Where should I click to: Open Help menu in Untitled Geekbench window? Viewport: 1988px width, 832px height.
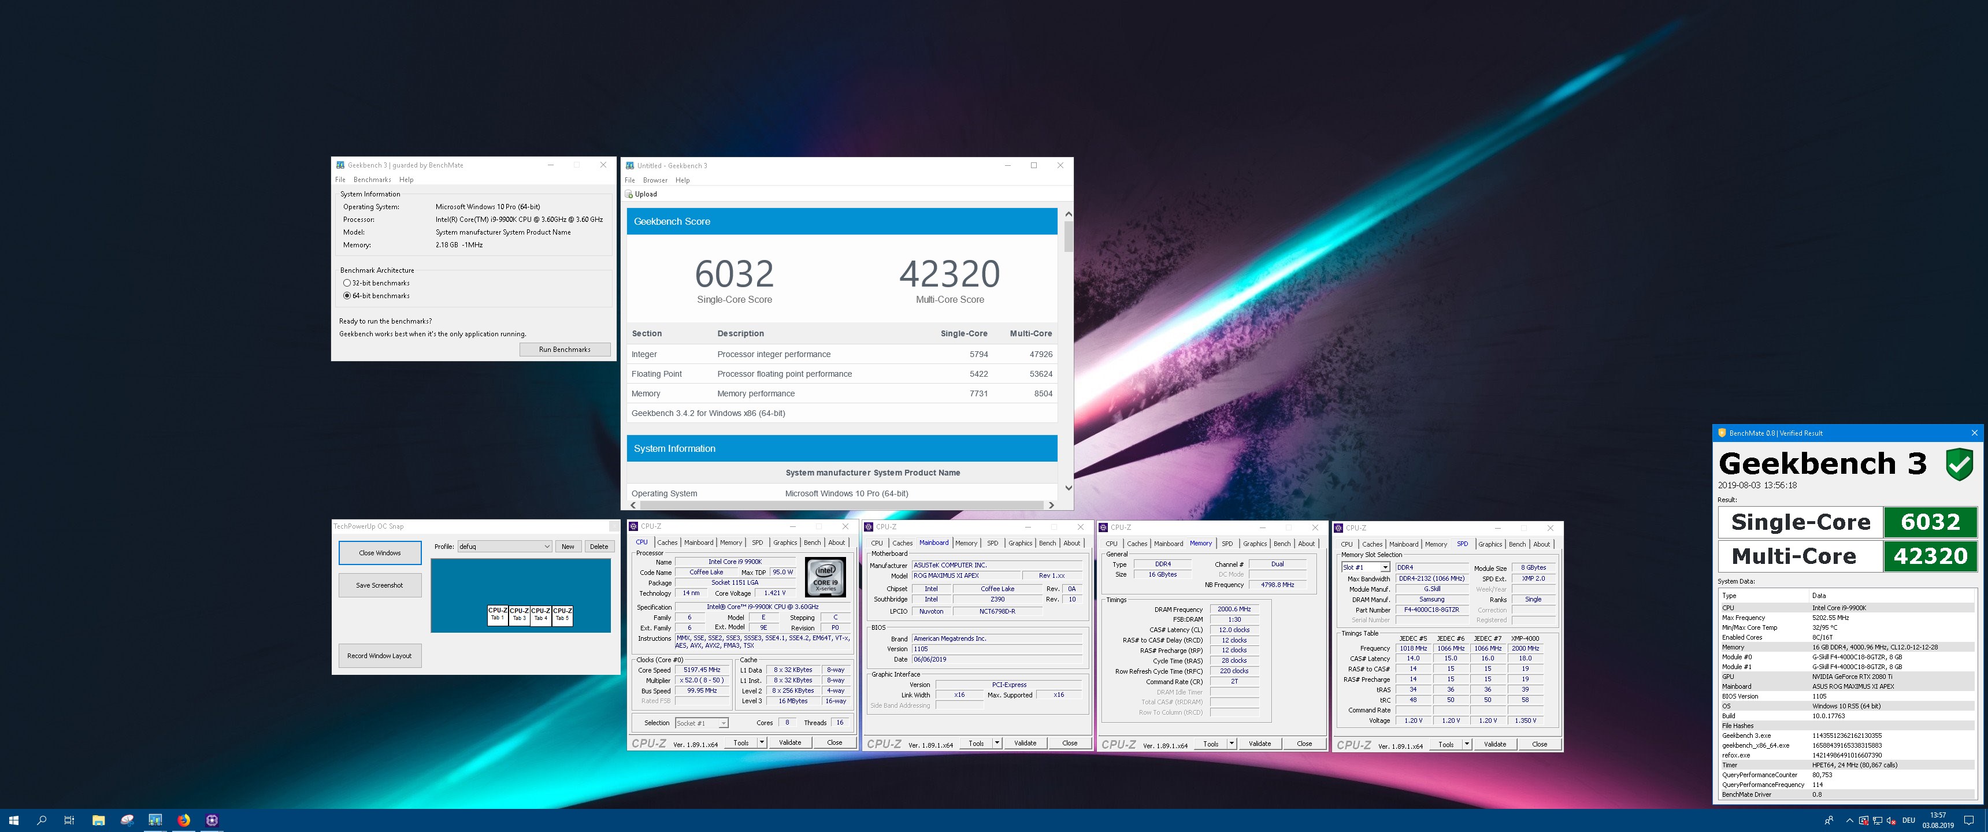click(x=682, y=181)
